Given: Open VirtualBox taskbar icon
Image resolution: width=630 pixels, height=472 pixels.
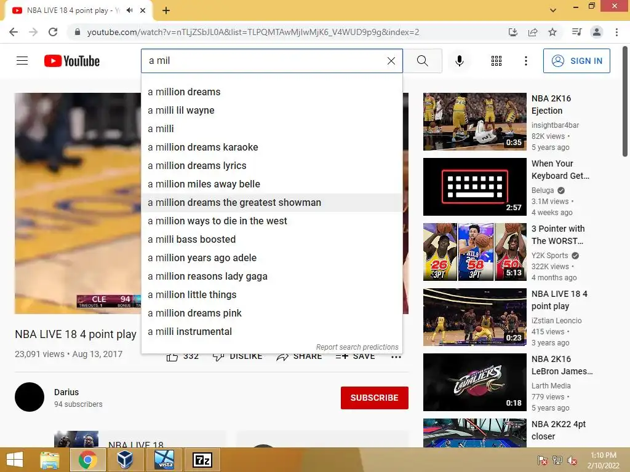Looking at the screenshot, I should pos(125,460).
